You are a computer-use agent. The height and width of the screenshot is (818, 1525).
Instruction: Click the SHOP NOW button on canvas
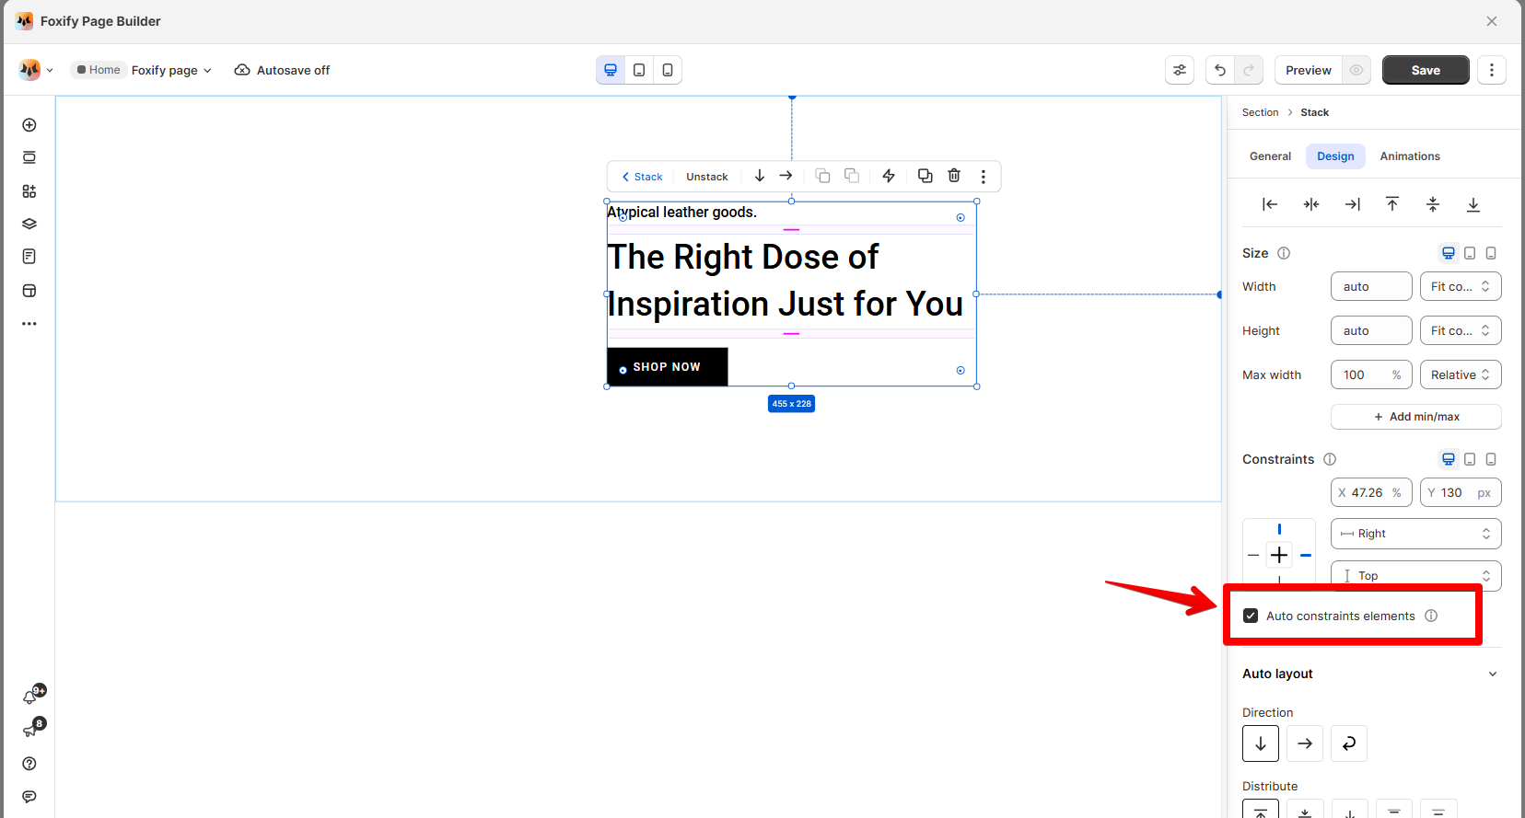(x=668, y=366)
